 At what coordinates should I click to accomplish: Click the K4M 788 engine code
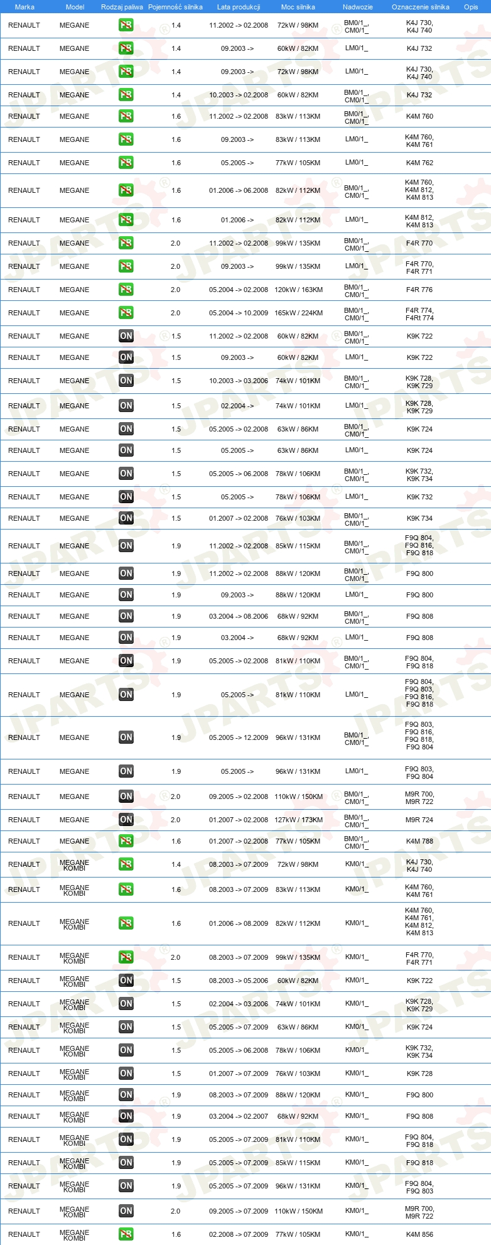click(x=419, y=841)
